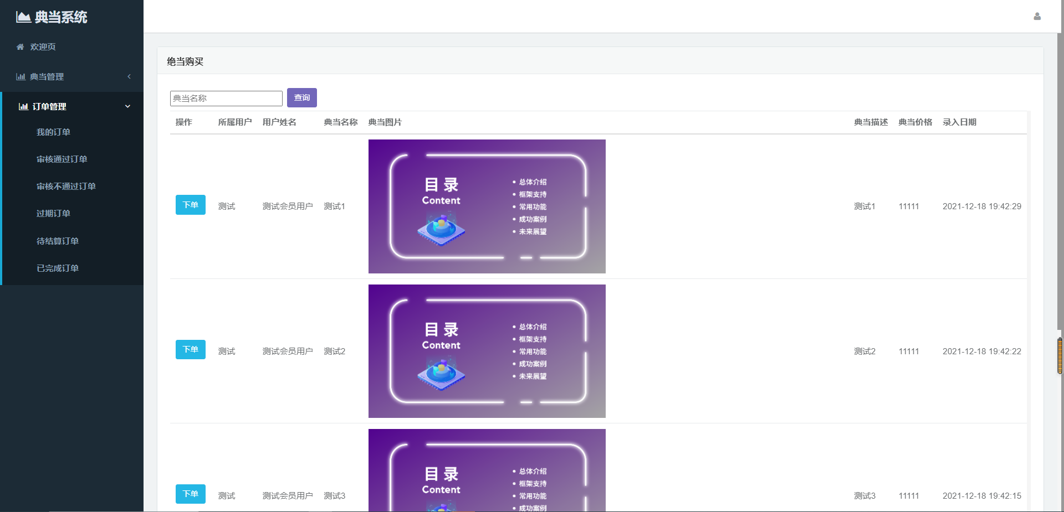The width and height of the screenshot is (1064, 512).
Task: Click the 典当系统 title text
Action: [x=61, y=17]
